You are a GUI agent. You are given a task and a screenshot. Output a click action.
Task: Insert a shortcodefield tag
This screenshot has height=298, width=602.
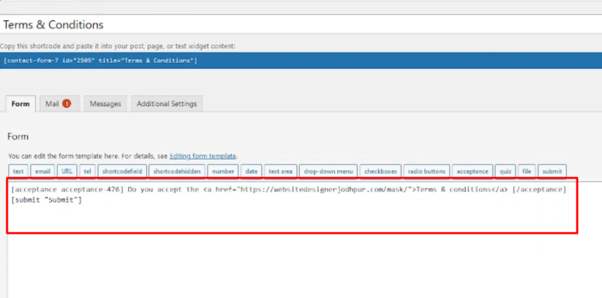[122, 171]
